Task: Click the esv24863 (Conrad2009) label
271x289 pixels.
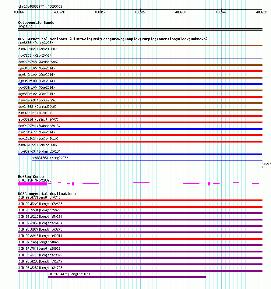Action: 37,107
